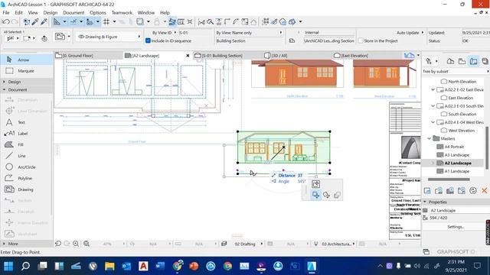
Task: Open the Document menu
Action: pyautogui.click(x=73, y=13)
